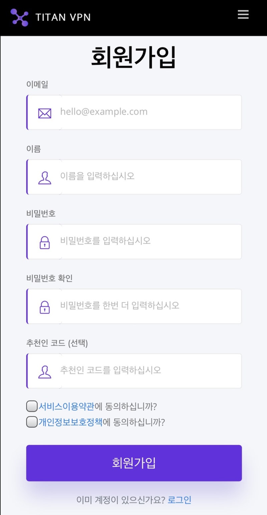Click the 회원가입 page heading
Image resolution: width=267 pixels, height=515 pixels.
tap(133, 57)
